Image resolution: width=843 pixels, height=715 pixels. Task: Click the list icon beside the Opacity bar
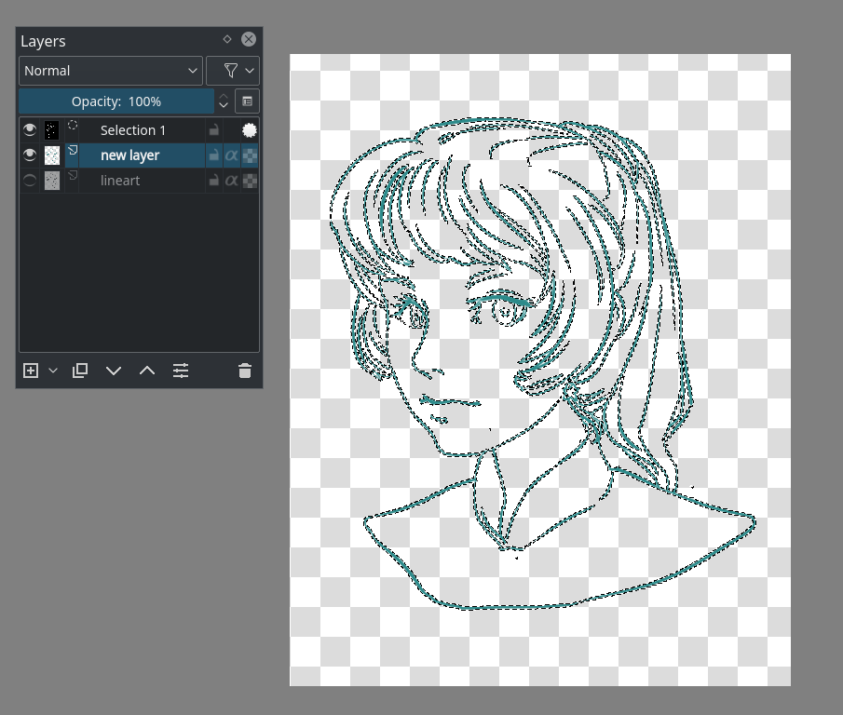(x=247, y=101)
